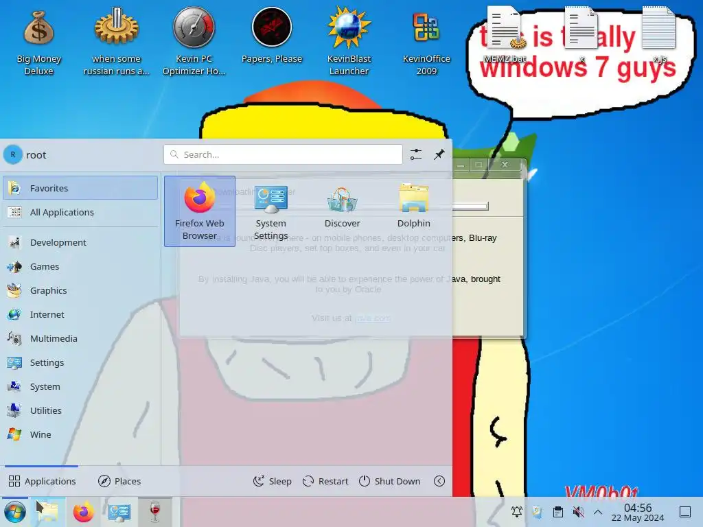This screenshot has width=703, height=527.
Task: Click the Sleep button
Action: tap(272, 481)
